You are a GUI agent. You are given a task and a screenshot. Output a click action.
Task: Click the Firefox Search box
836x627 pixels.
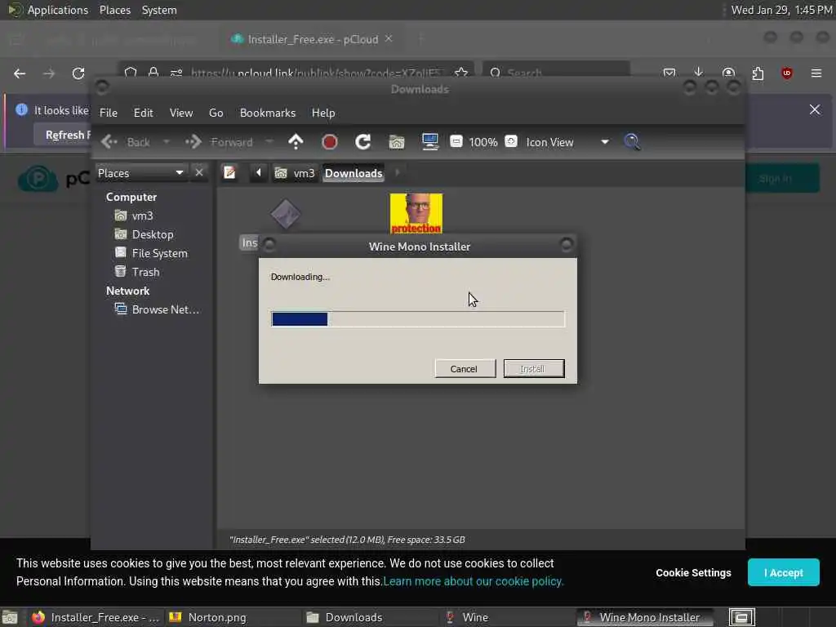(555, 73)
